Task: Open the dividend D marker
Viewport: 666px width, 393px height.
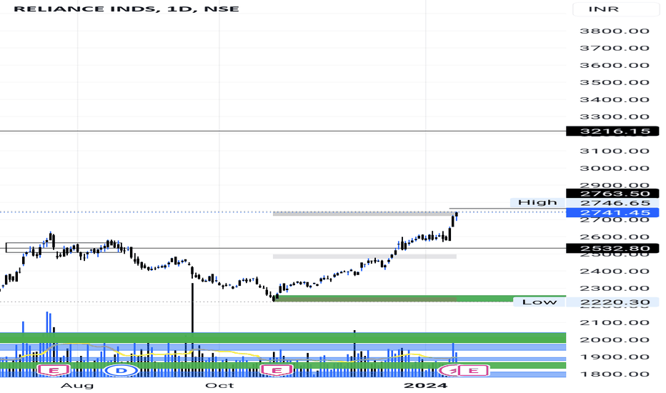Action: click(x=121, y=370)
